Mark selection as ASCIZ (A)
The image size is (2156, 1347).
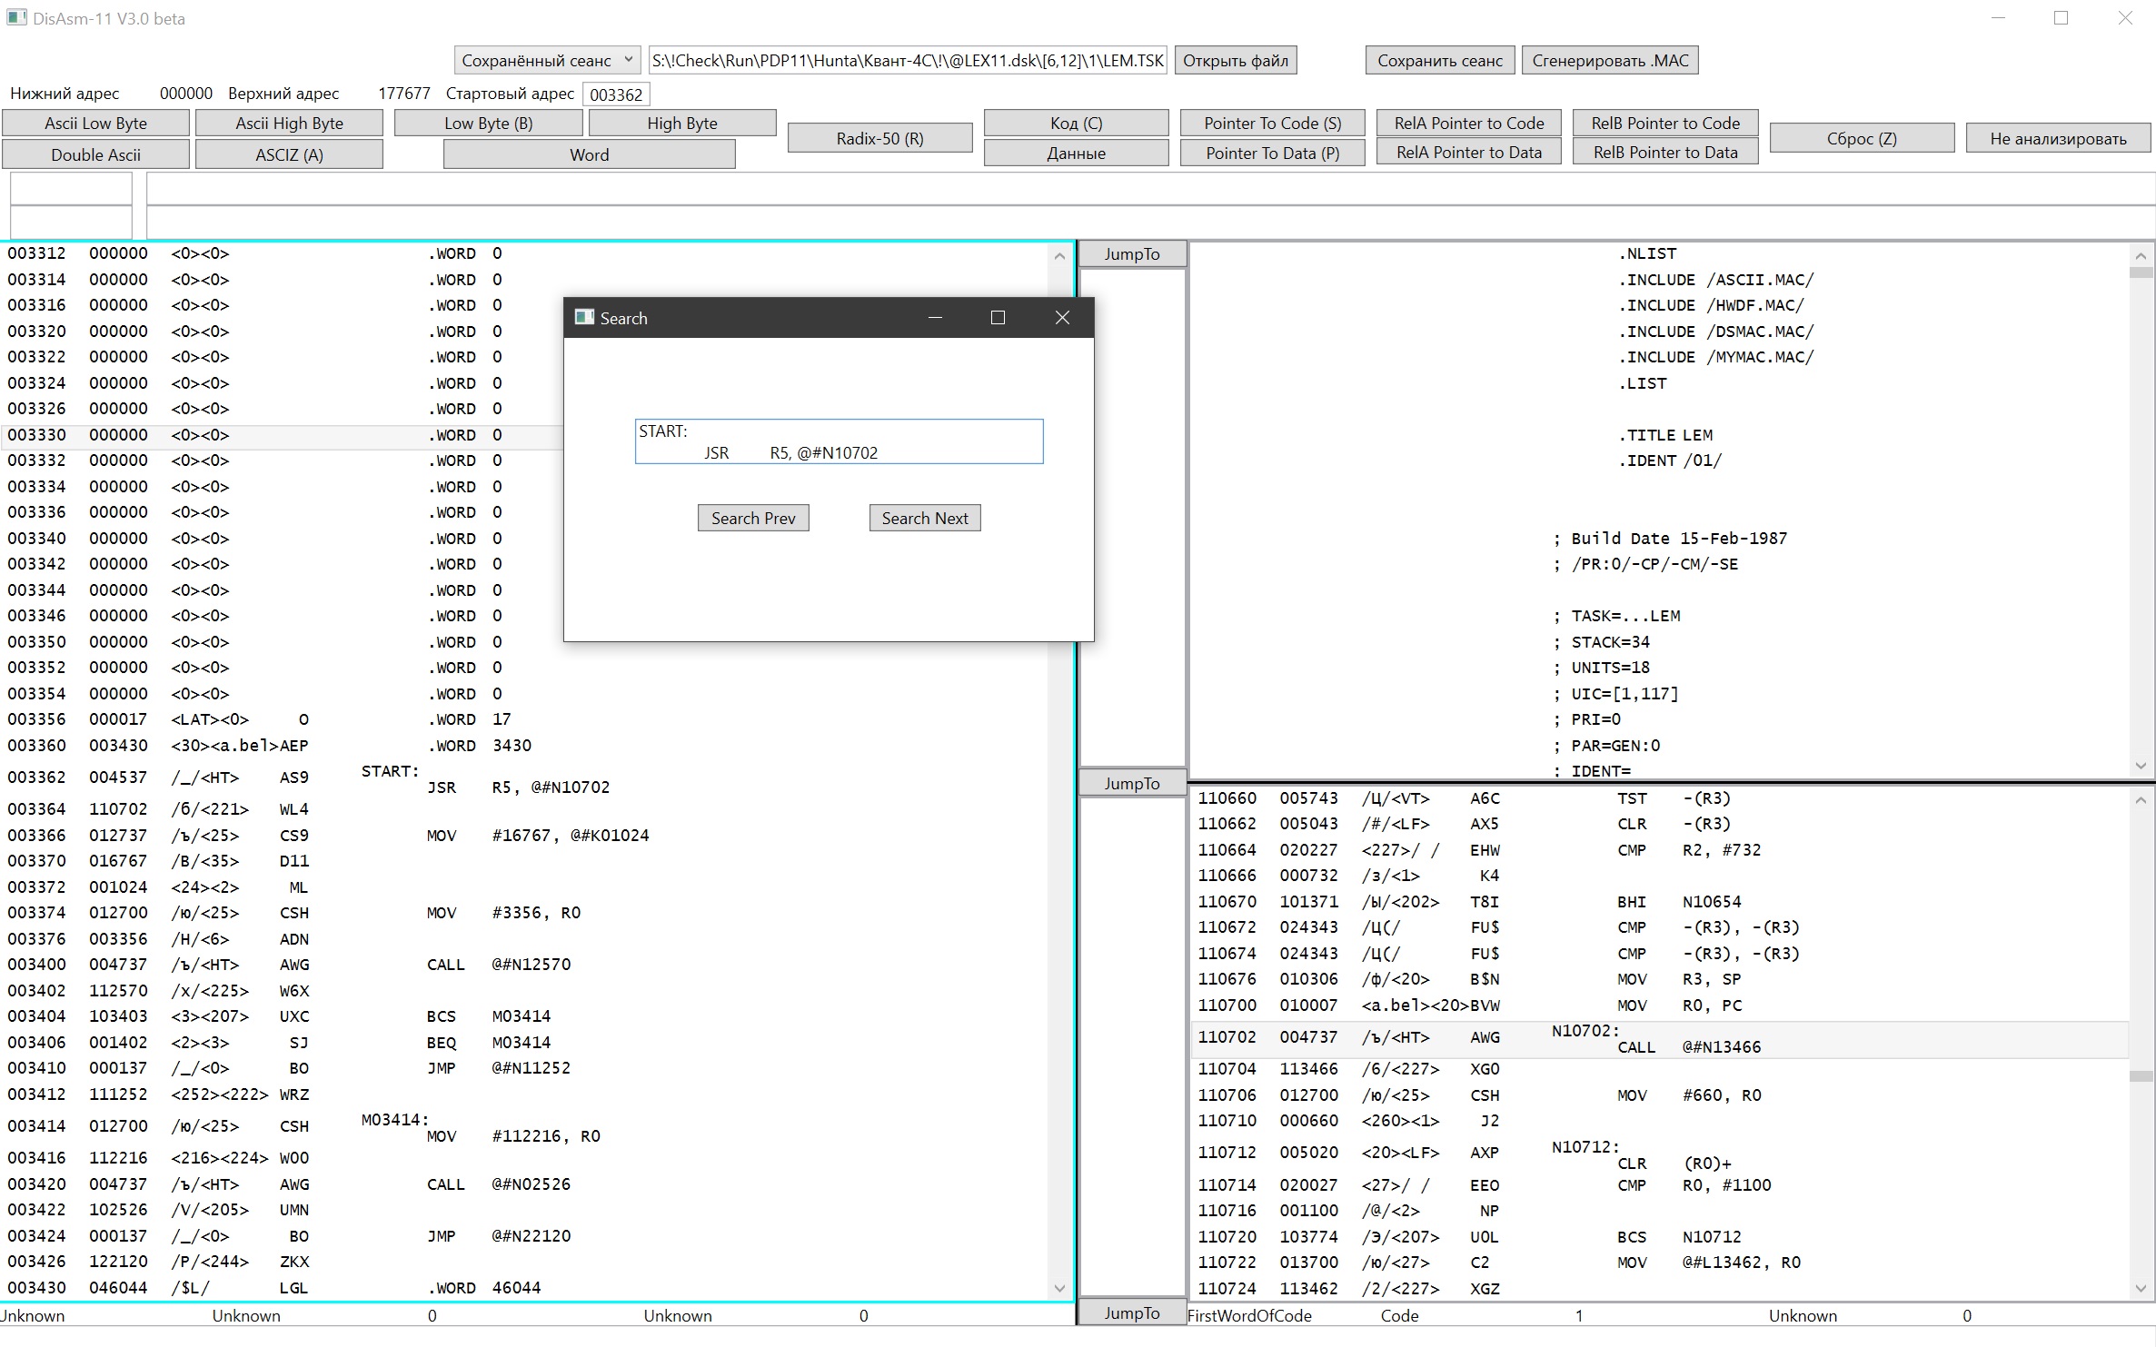pyautogui.click(x=289, y=154)
